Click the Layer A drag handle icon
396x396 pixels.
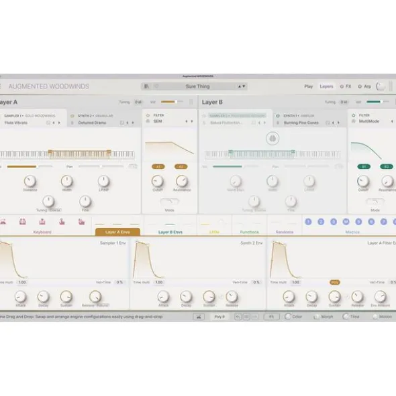click(191, 102)
